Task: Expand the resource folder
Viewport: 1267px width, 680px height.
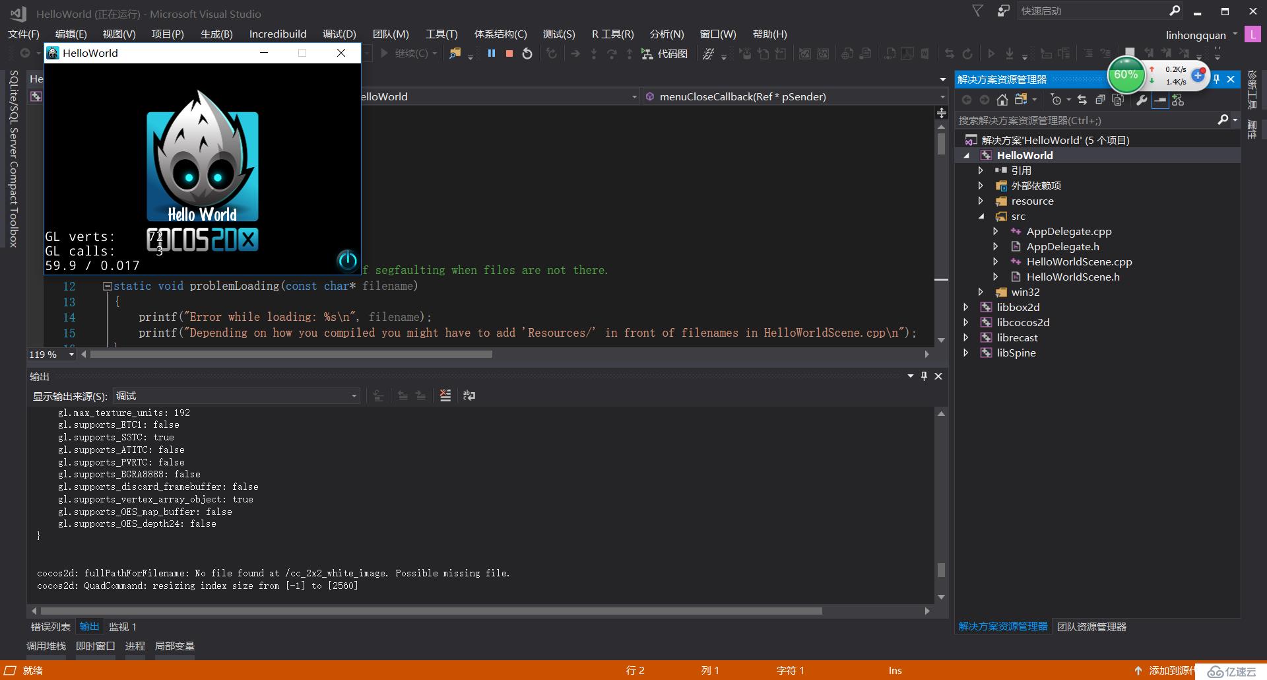Action: coord(981,201)
